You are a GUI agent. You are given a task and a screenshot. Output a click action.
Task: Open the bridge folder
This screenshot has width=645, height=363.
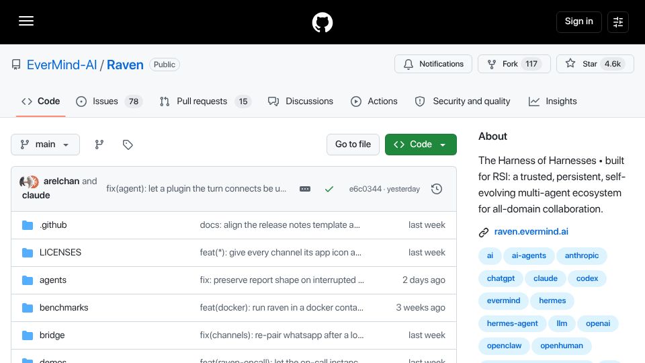click(52, 335)
